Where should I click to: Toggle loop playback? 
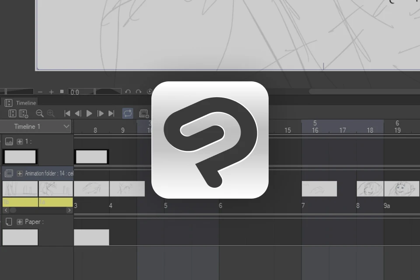tap(128, 113)
